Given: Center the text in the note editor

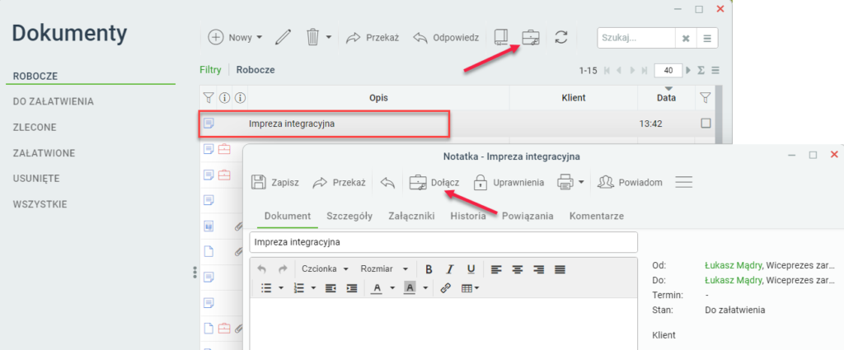Looking at the screenshot, I should 518,269.
